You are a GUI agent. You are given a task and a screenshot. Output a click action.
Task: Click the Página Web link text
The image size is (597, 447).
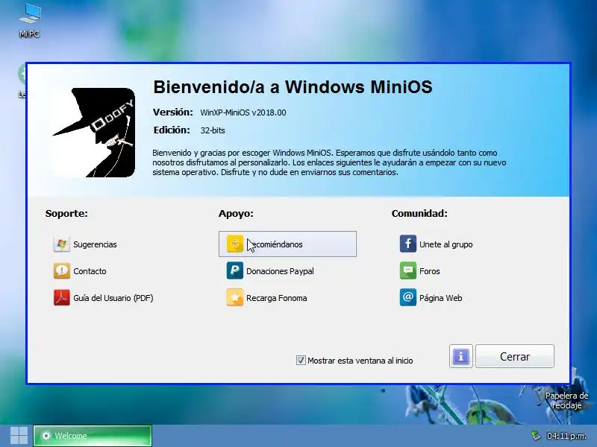pos(440,298)
